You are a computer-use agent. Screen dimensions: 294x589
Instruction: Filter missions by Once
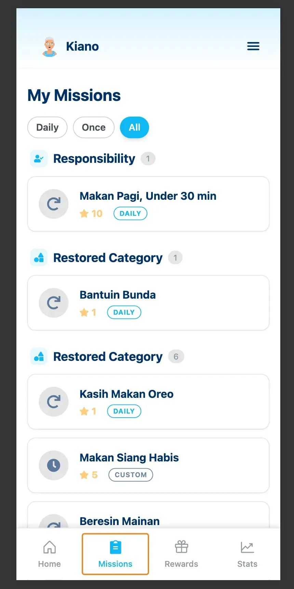point(94,128)
